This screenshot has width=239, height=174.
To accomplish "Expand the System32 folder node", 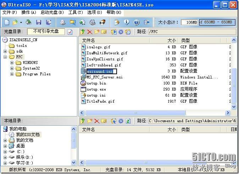I will [x=12, y=68].
